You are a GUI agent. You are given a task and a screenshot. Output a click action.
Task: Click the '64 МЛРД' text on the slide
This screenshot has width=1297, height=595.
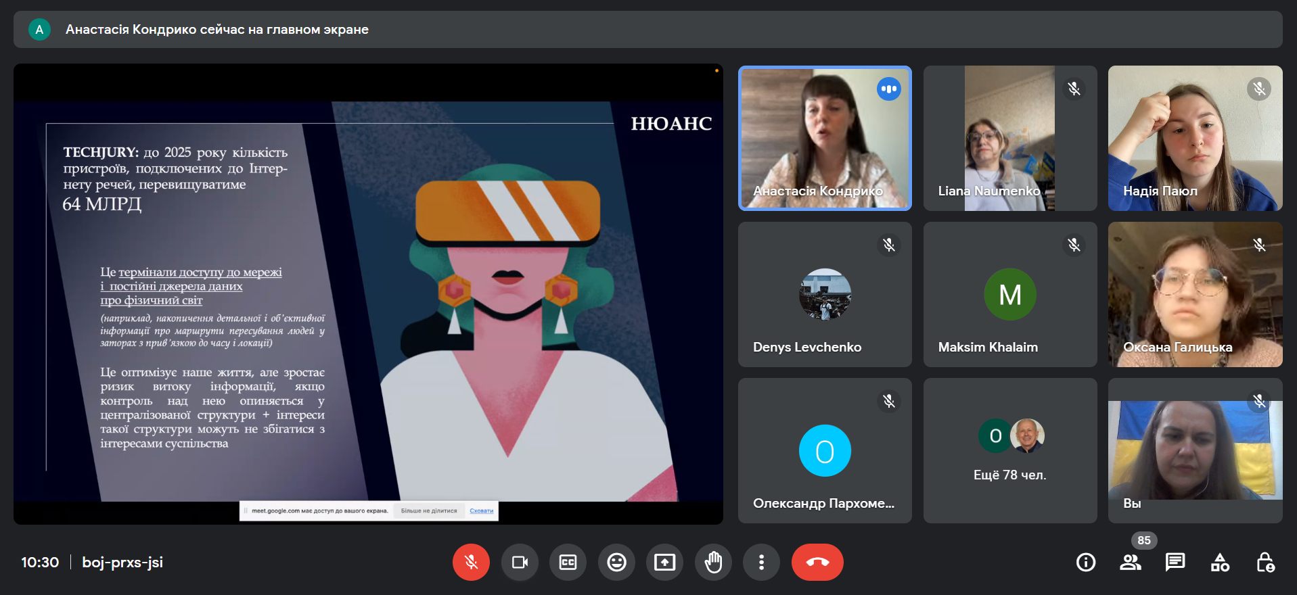click(x=102, y=204)
